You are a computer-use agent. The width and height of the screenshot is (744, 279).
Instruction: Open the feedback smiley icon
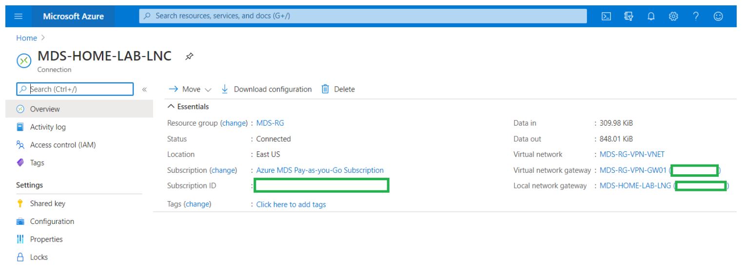coord(718,16)
